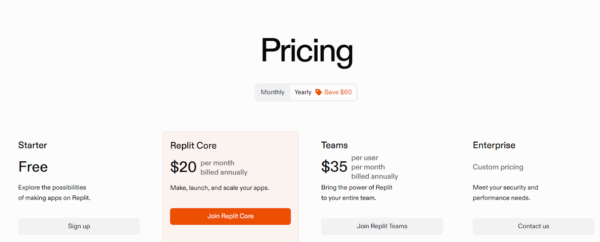This screenshot has height=242, width=600.
Task: Click the "Save $60" label
Action: coord(338,92)
